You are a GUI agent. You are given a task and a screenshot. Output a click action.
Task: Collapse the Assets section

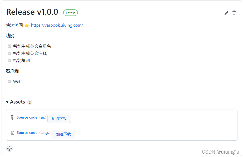[x=7, y=102]
